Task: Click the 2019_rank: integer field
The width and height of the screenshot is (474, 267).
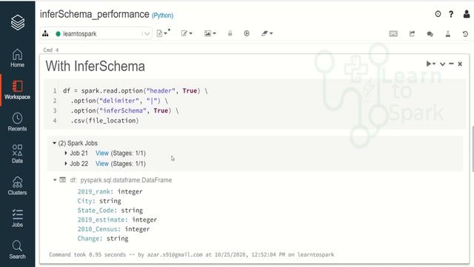Action: [110, 191]
